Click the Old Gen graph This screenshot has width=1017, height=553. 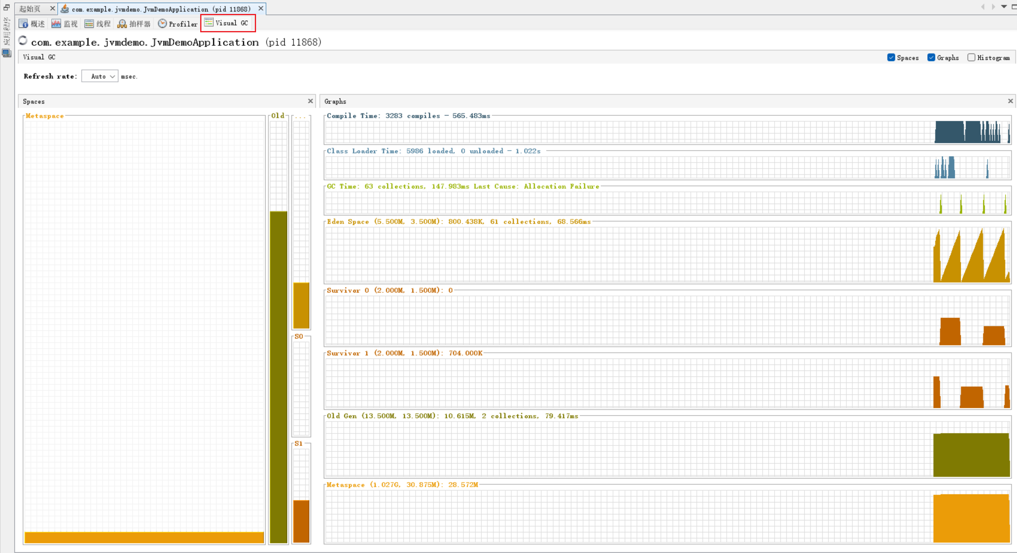tap(668, 449)
